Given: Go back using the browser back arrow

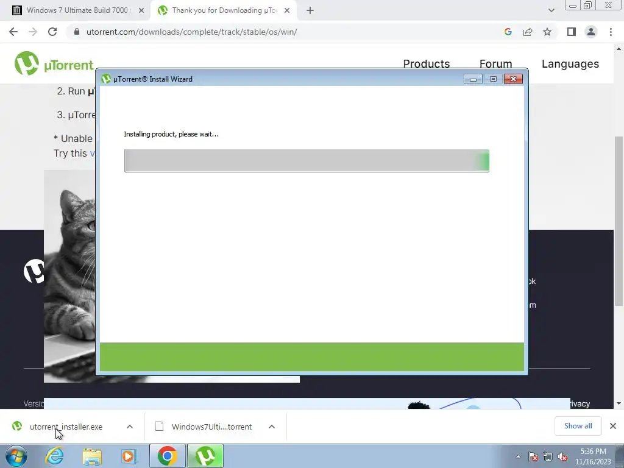Looking at the screenshot, I should (13, 32).
